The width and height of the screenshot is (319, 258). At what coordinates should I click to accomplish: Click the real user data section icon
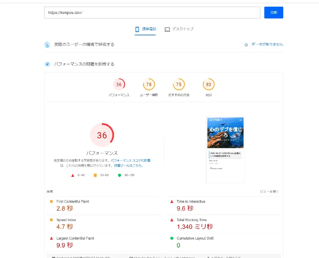pos(47,45)
